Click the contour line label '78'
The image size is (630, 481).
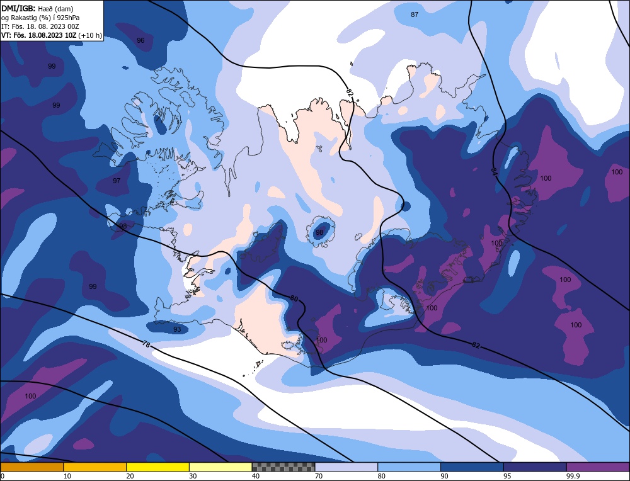[x=146, y=344]
